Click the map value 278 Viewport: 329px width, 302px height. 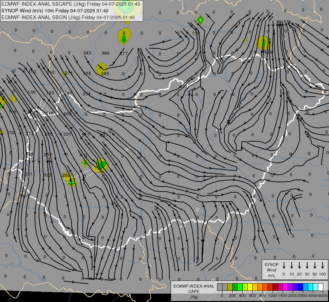point(69,73)
